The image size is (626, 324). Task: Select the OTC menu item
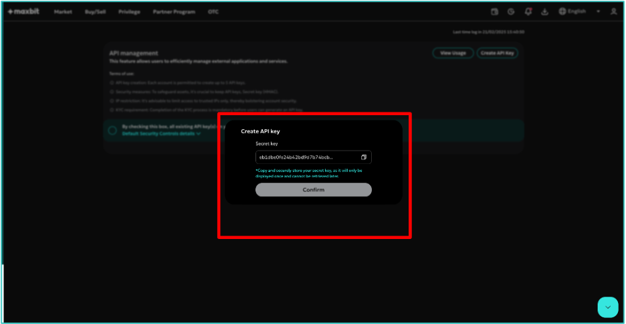click(x=213, y=11)
